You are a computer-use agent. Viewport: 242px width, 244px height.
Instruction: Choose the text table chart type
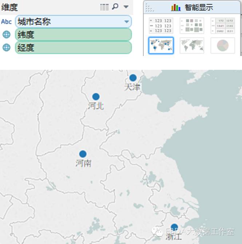pyautogui.click(x=161, y=26)
